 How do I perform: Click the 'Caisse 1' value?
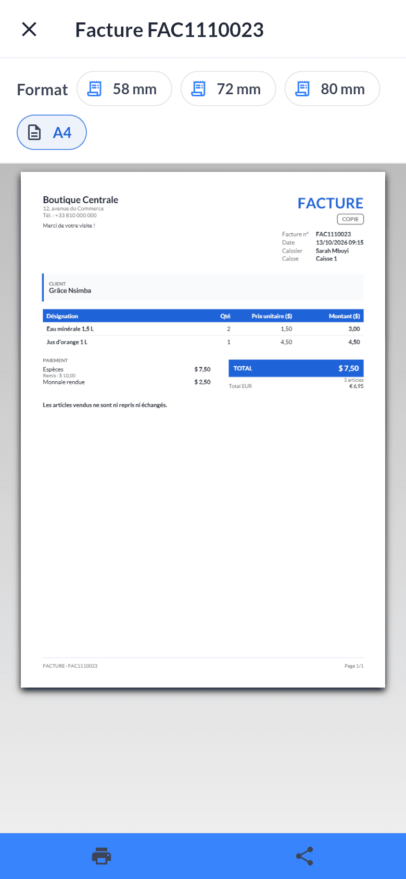(x=326, y=259)
